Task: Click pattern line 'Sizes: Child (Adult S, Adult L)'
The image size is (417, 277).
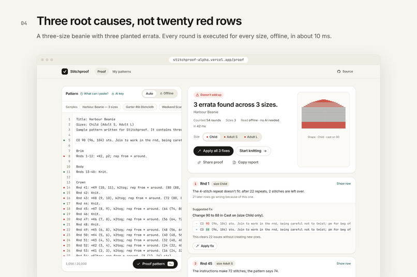Action: (105, 124)
